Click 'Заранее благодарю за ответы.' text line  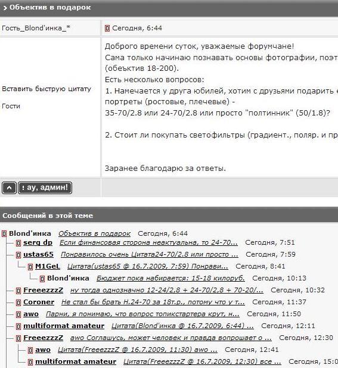click(165, 169)
